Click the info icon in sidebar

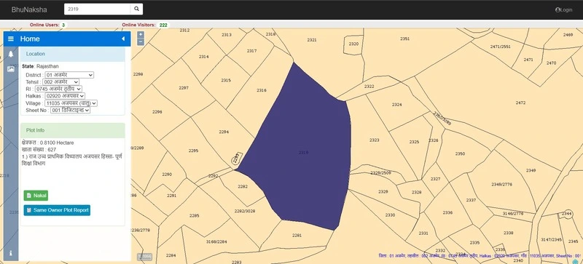pyautogui.click(x=11, y=253)
